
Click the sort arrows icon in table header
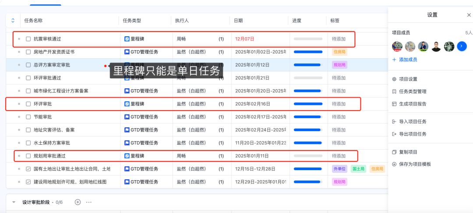pyautogui.click(x=13, y=21)
